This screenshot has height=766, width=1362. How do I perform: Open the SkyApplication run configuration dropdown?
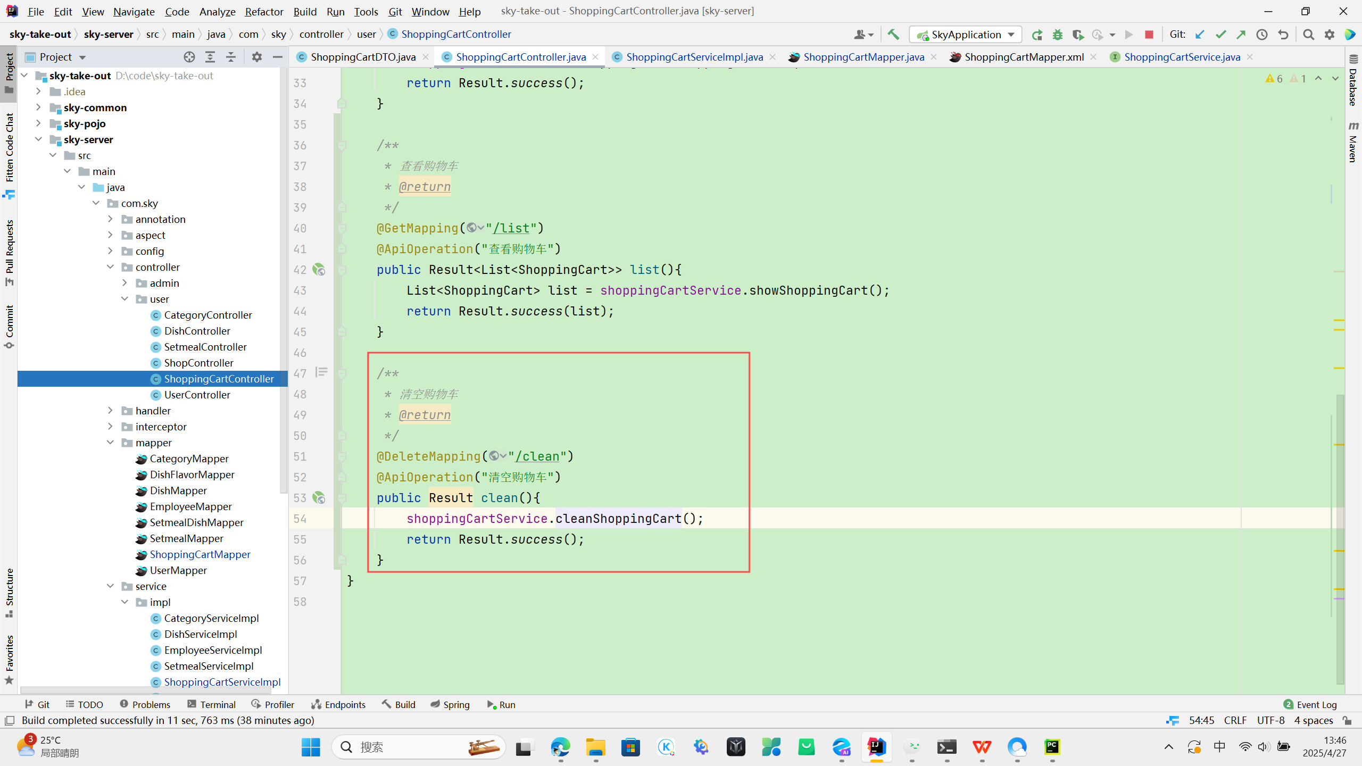click(966, 35)
